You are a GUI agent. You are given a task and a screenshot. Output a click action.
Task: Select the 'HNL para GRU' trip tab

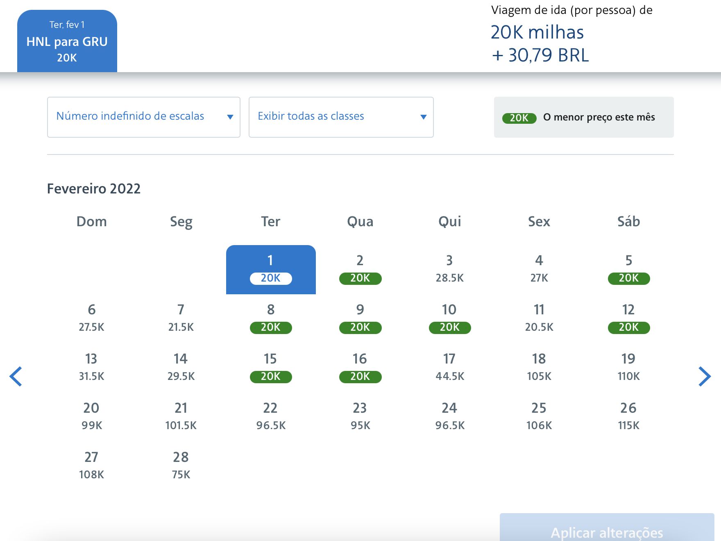pyautogui.click(x=67, y=41)
